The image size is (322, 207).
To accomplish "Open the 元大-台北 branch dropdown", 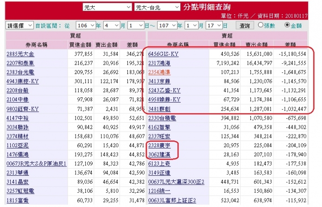I will pyautogui.click(x=157, y=8).
